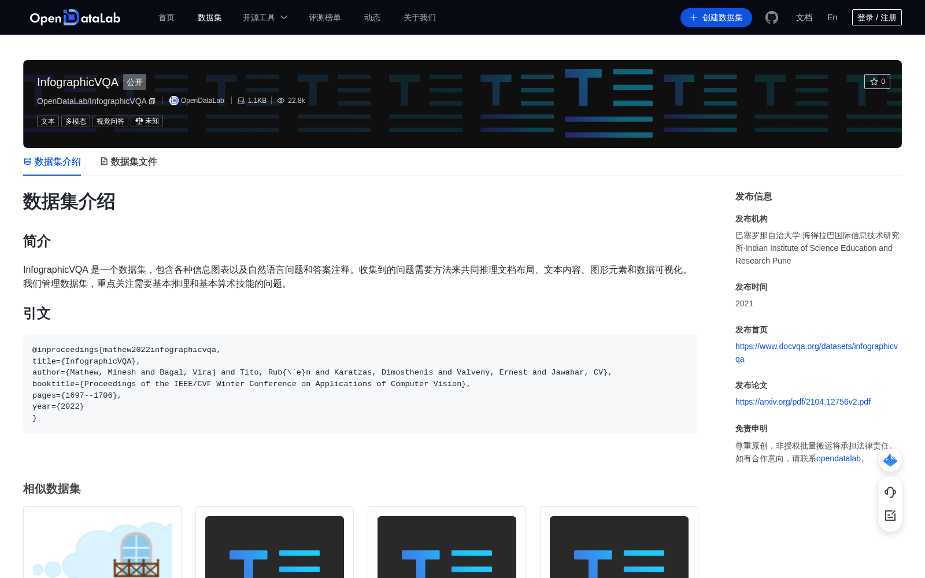Switch to the 数据集文件 tab

pos(128,162)
